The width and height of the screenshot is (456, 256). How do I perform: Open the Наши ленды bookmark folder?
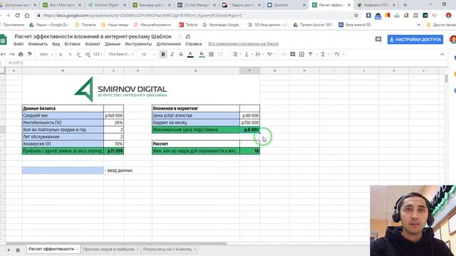tap(115, 25)
